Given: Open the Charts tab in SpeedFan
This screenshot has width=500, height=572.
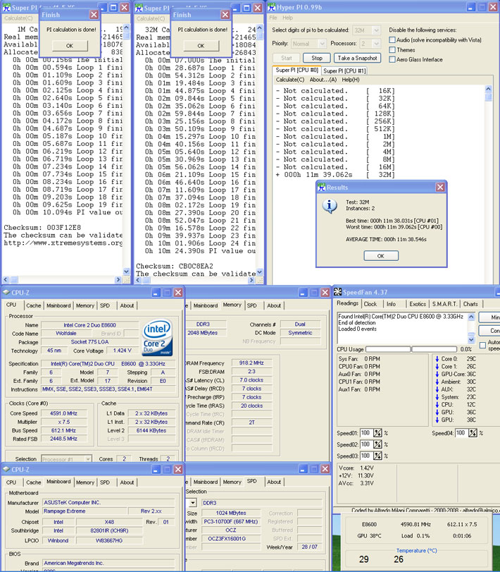Looking at the screenshot, I should (x=470, y=304).
